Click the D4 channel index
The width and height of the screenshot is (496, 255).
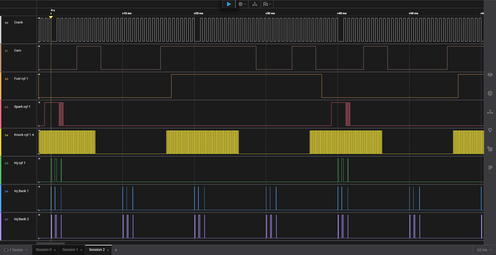(x=6, y=135)
